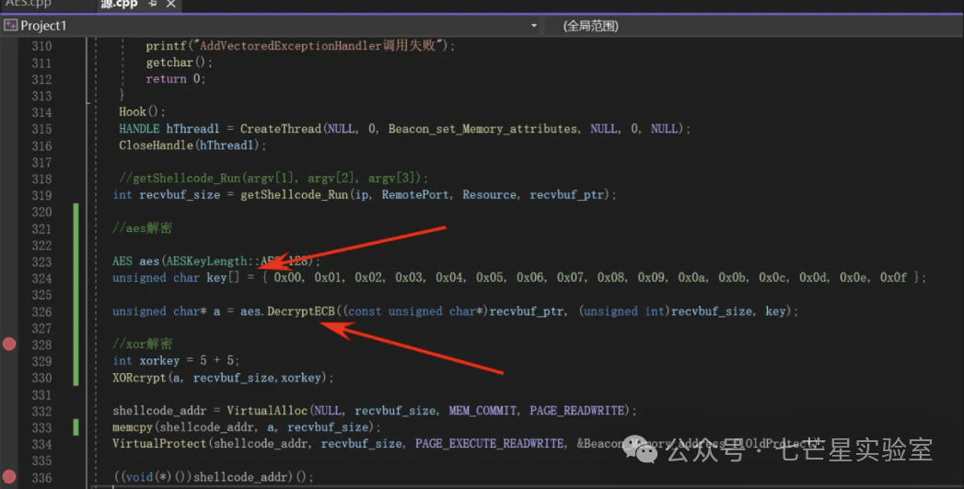Click line number 323 in the gutter
Viewport: 964px width, 489px height.
click(x=41, y=262)
